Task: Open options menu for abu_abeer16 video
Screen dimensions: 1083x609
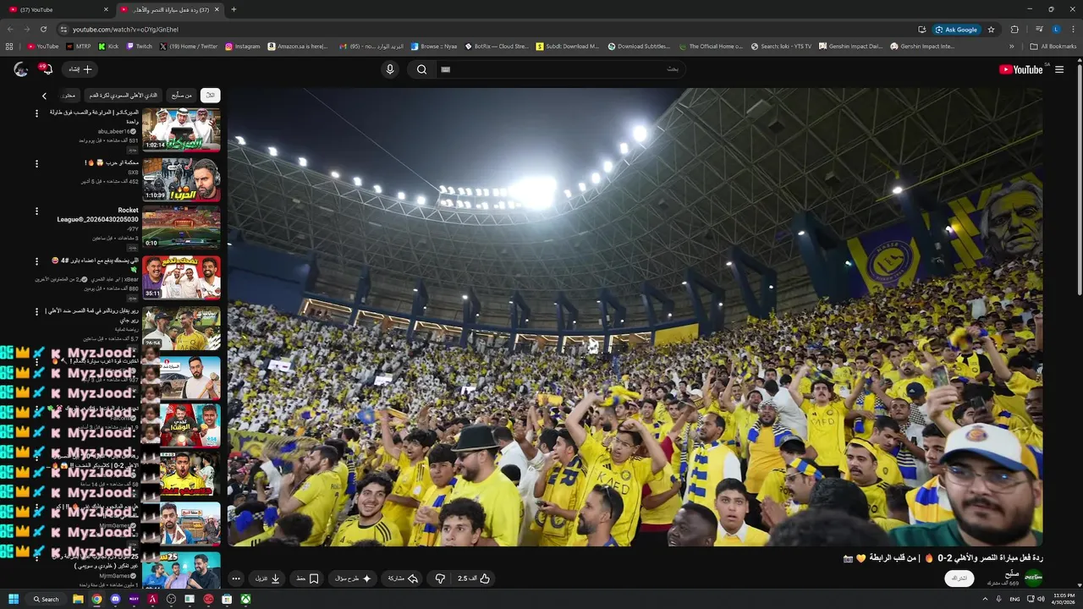Action: (x=36, y=113)
